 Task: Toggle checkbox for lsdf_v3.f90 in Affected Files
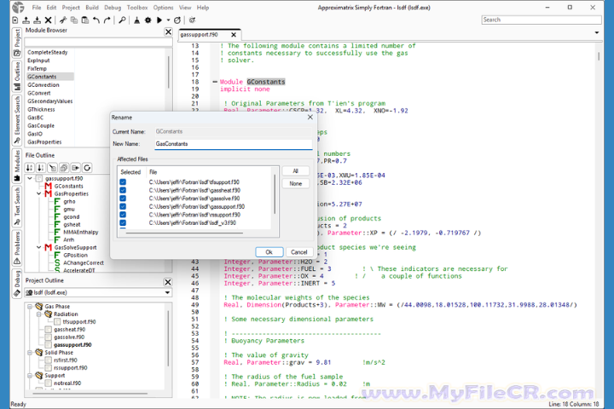(123, 222)
